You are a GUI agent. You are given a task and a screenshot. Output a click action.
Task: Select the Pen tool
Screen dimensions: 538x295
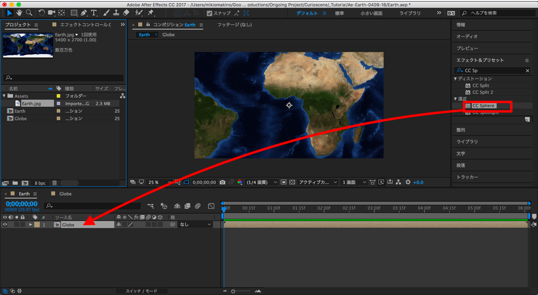click(84, 13)
